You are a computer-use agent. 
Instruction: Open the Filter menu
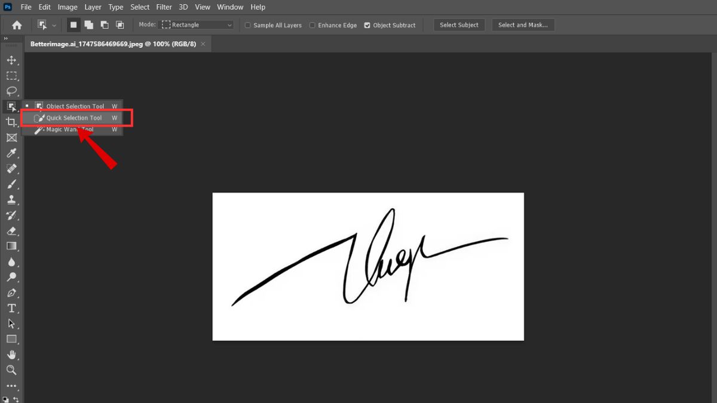(164, 7)
